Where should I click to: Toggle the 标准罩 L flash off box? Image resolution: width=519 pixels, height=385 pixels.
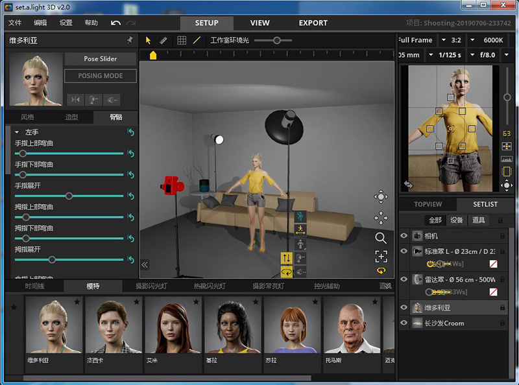pyautogui.click(x=493, y=264)
